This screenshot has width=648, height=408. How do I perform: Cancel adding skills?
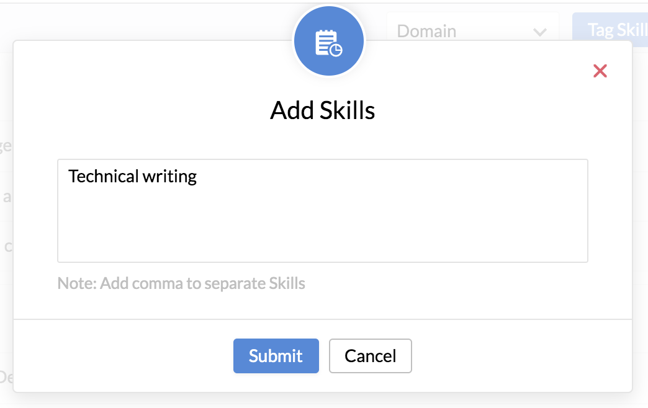[x=371, y=356]
